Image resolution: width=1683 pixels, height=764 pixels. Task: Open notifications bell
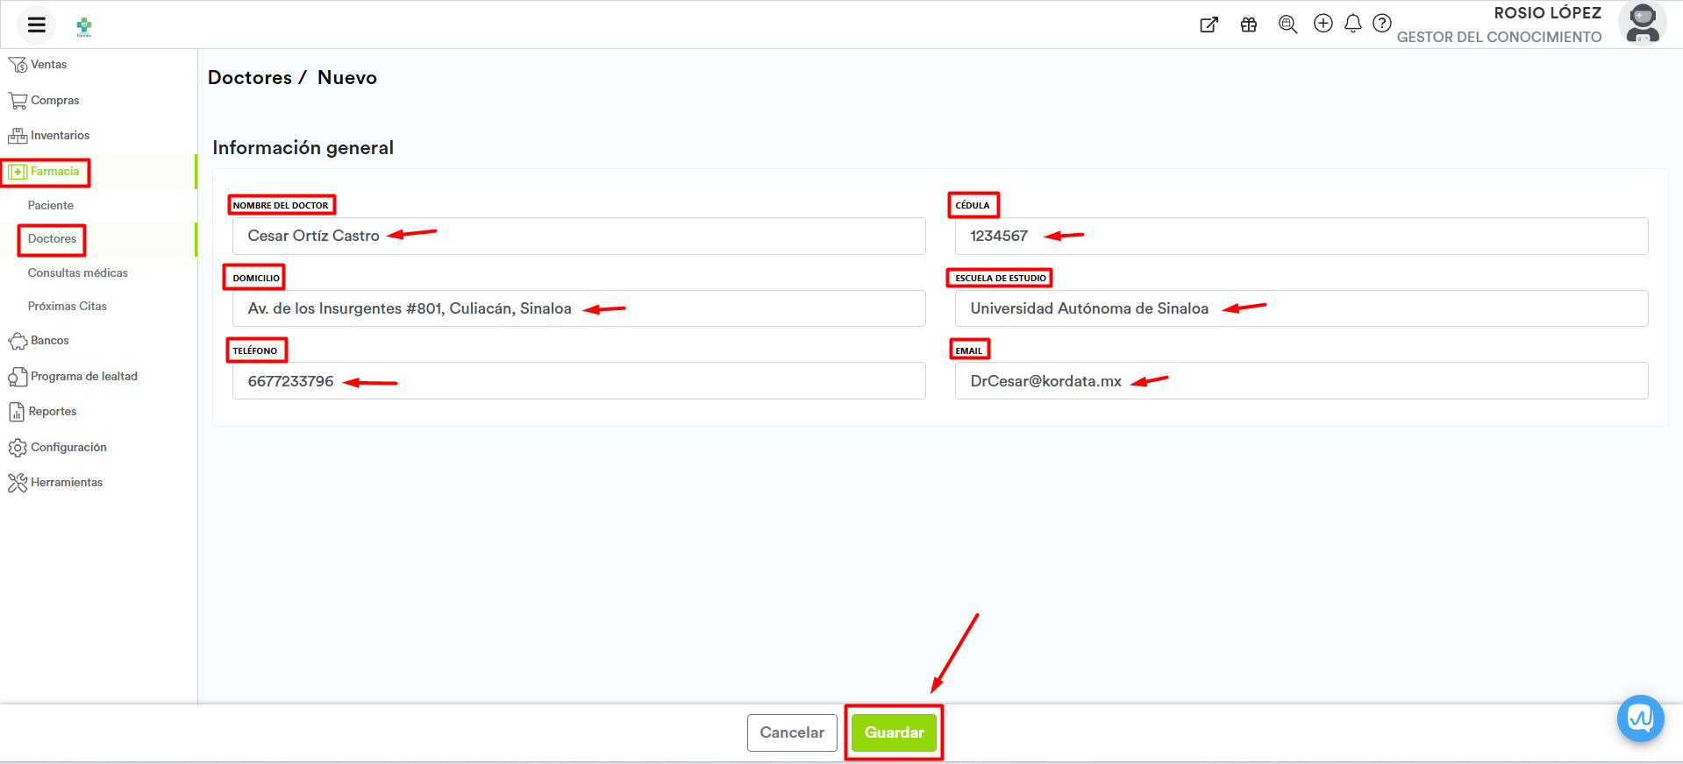coord(1353,24)
